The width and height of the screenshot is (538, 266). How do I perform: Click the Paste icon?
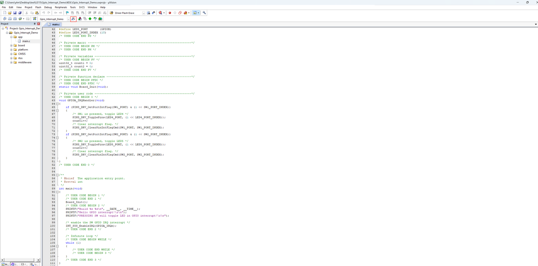click(x=37, y=13)
